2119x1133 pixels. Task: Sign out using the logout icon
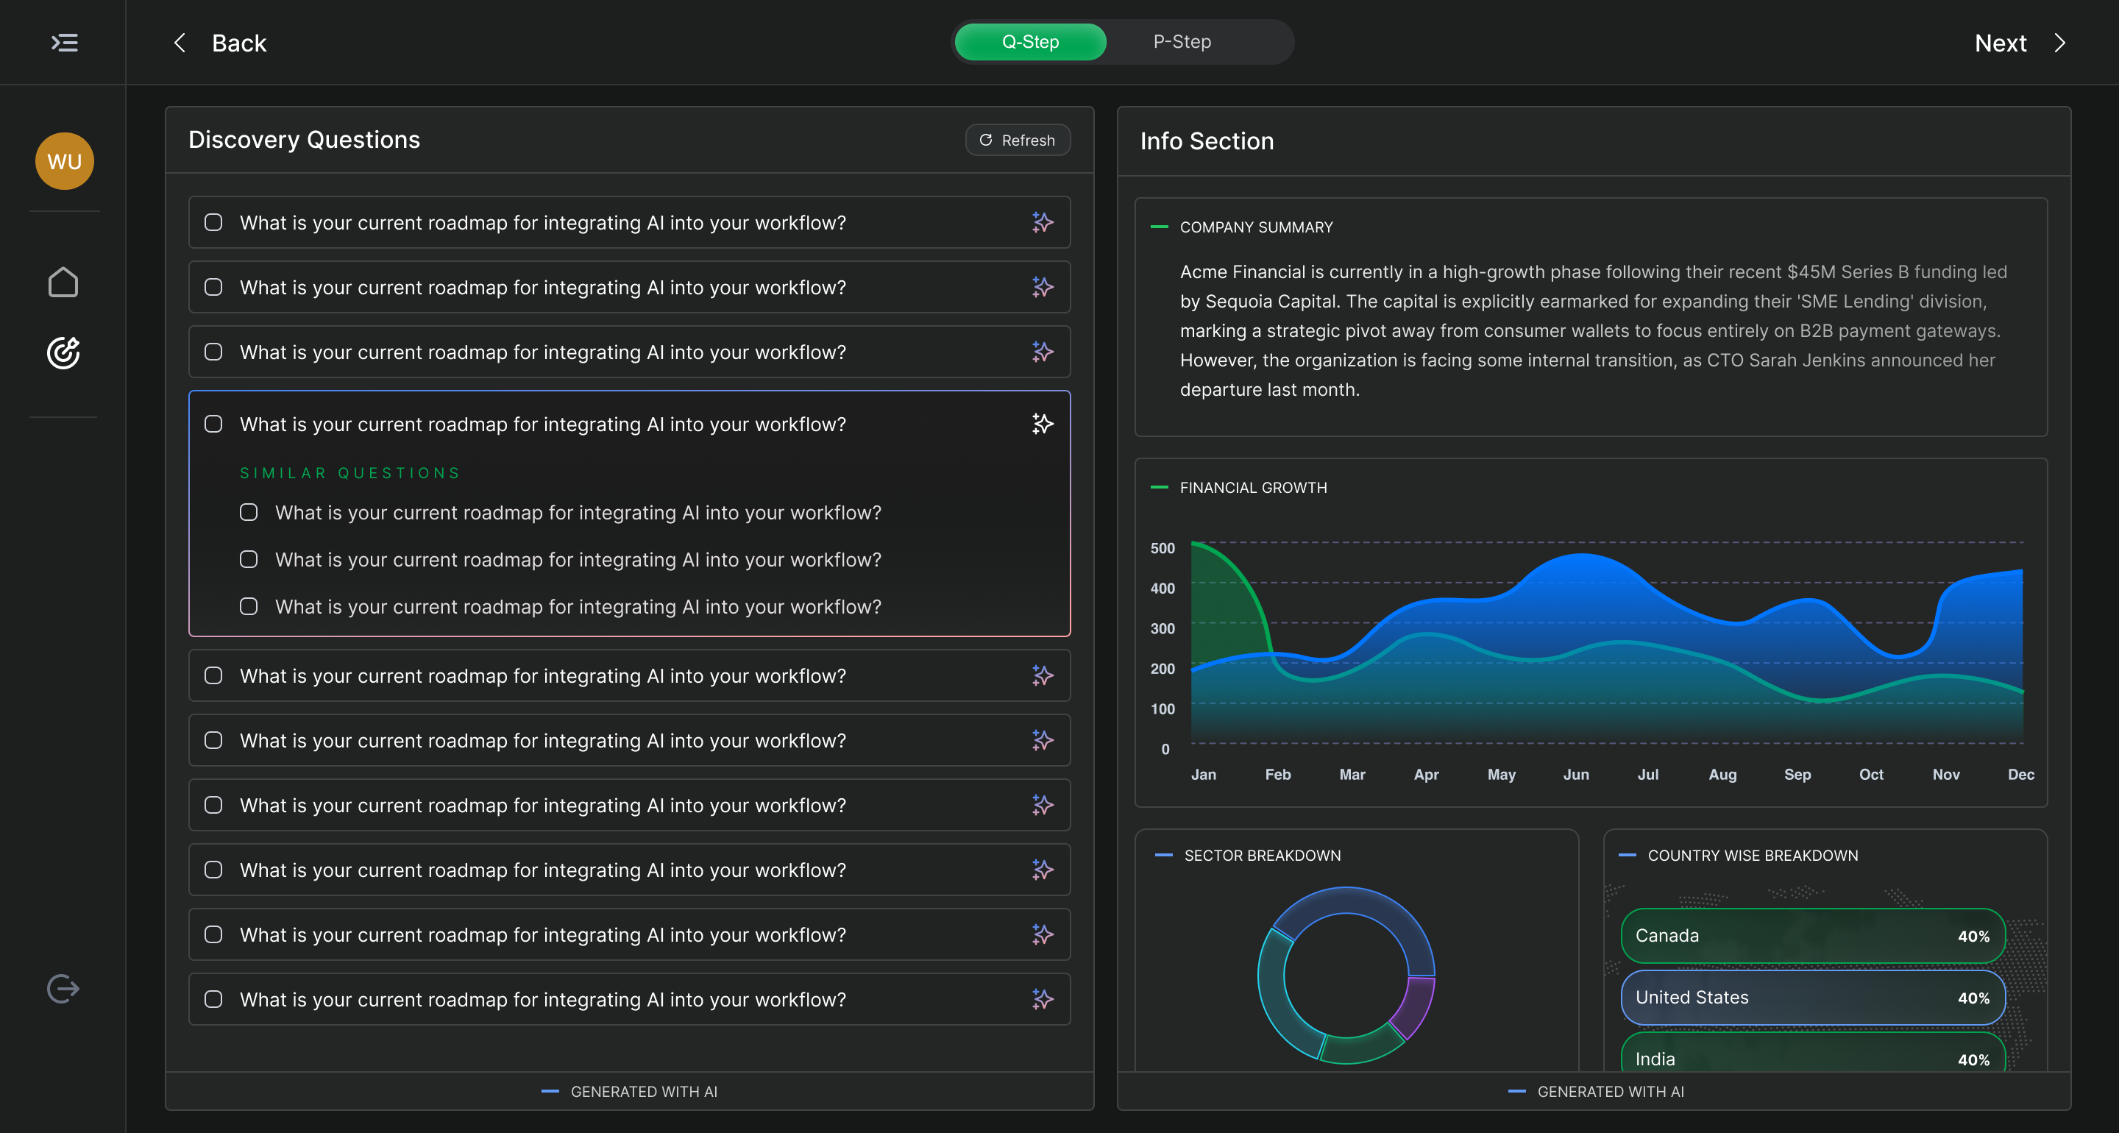(63, 987)
